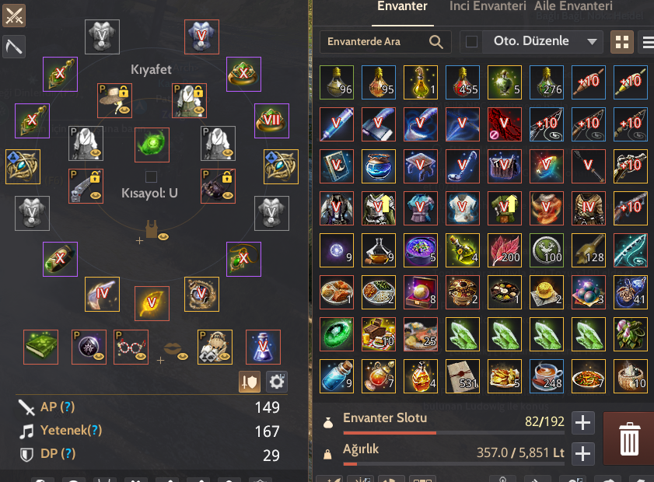Open the Oto. Düzenle dropdown arrow
This screenshot has height=482, width=654.
click(x=592, y=42)
